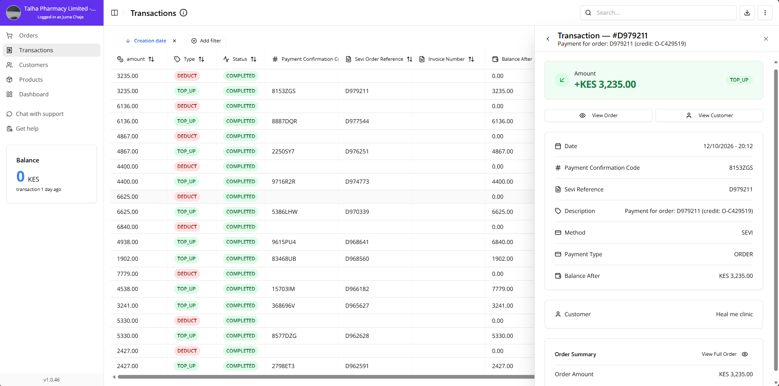Image resolution: width=779 pixels, height=386 pixels.
Task: Close the transaction detail panel
Action: 766,39
